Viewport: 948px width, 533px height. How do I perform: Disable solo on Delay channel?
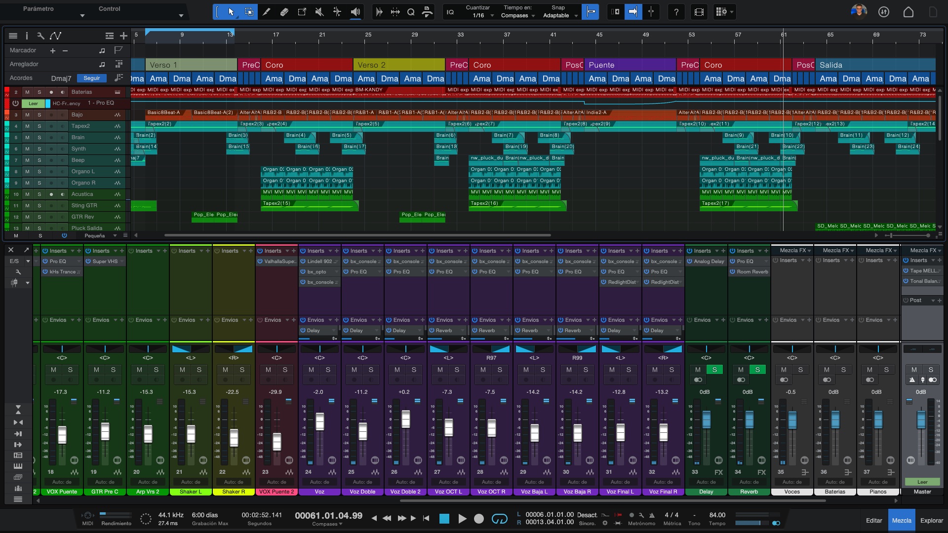pos(714,370)
